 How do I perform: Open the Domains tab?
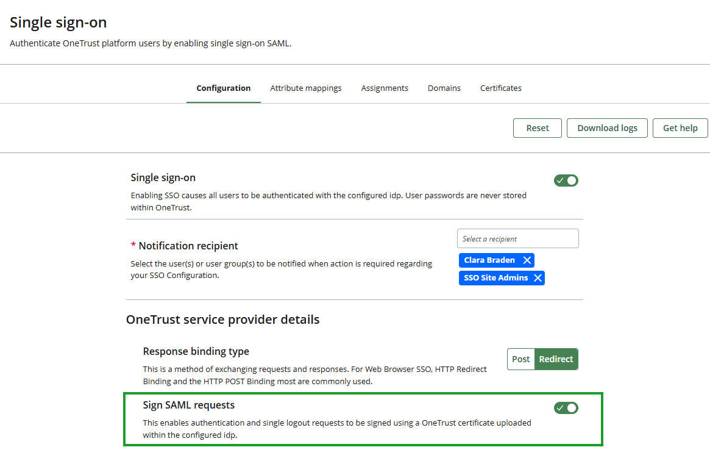coord(444,88)
